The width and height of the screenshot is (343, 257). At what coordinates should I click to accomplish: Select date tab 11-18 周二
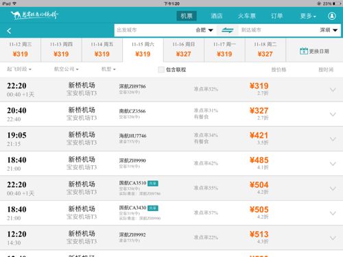[x=265, y=50]
